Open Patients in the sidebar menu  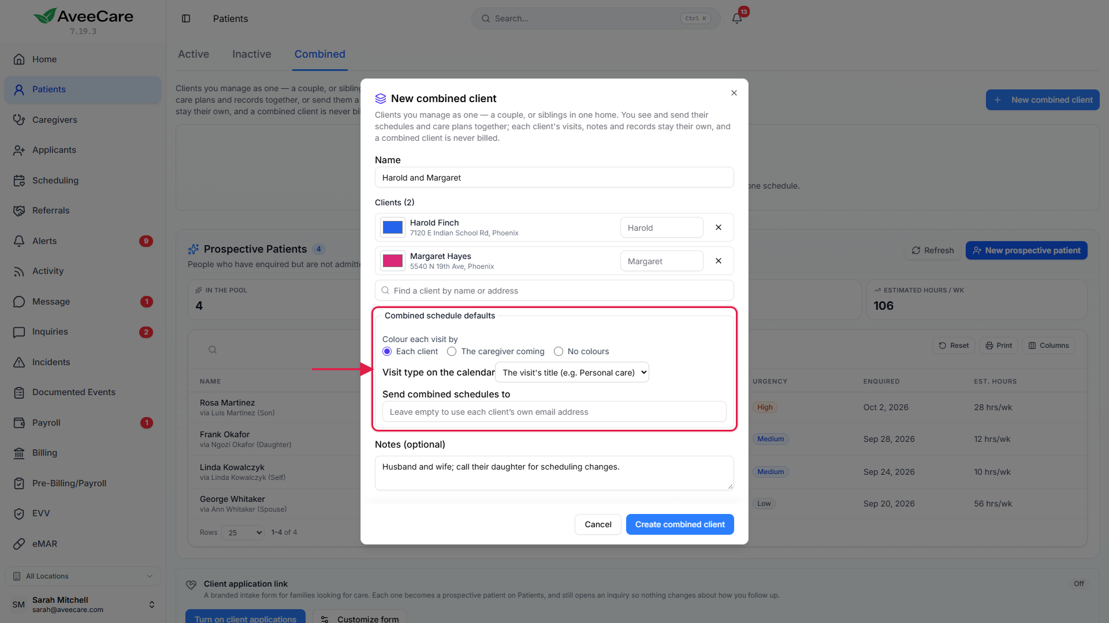[x=83, y=89]
